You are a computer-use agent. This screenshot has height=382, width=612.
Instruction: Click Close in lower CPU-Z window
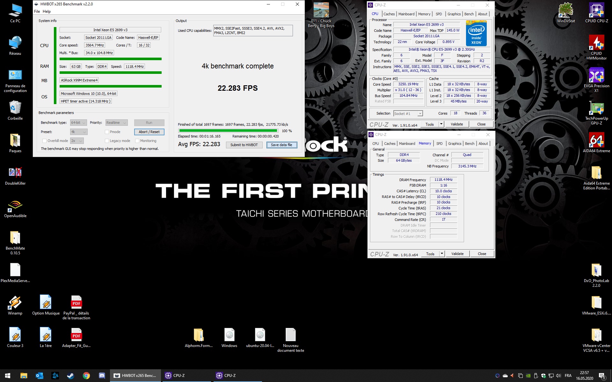pyautogui.click(x=482, y=254)
